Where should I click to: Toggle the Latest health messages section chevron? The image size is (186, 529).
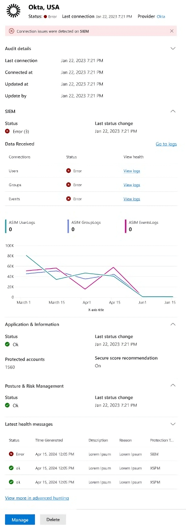(x=173, y=424)
